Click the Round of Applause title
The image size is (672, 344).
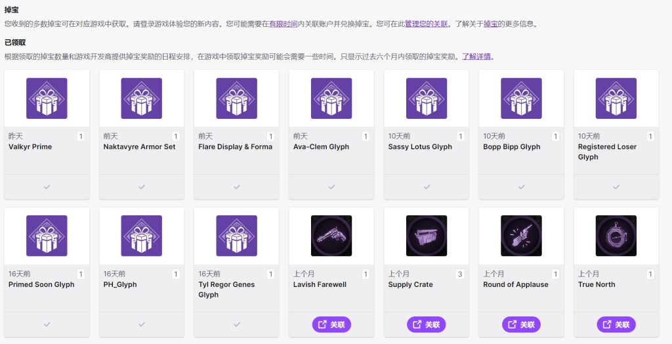tap(516, 285)
